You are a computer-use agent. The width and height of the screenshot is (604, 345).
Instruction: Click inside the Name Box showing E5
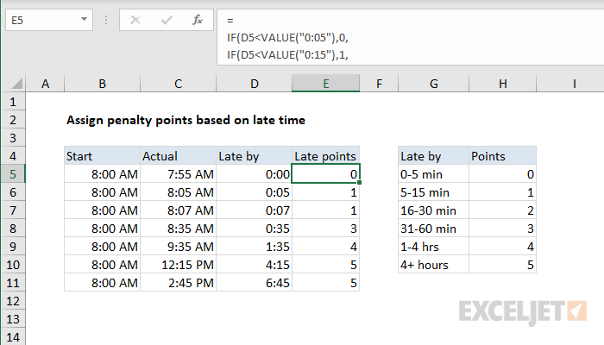point(42,20)
